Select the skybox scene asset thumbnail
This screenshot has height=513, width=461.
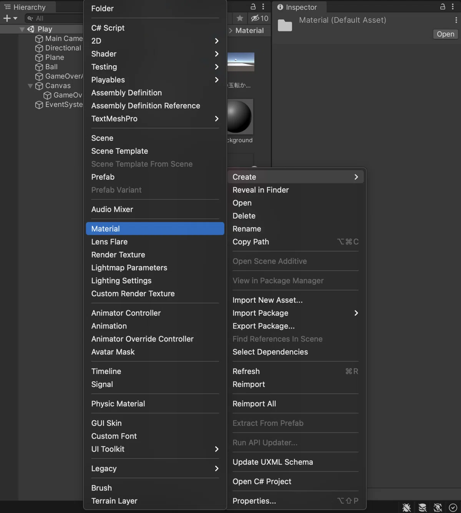coord(241,62)
